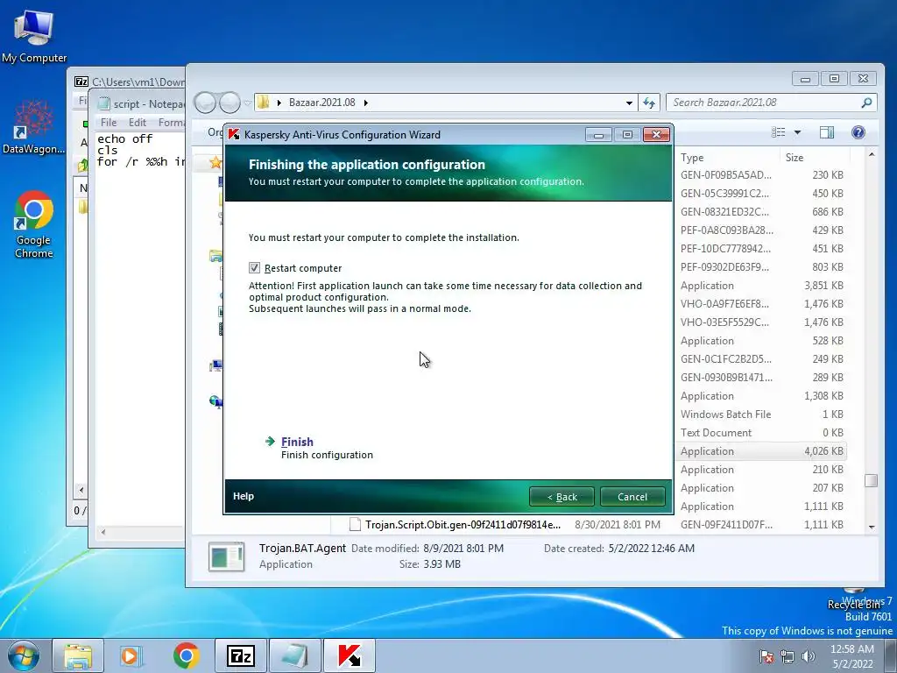
Task: Click the Explorer forward navigation button
Action: click(230, 103)
